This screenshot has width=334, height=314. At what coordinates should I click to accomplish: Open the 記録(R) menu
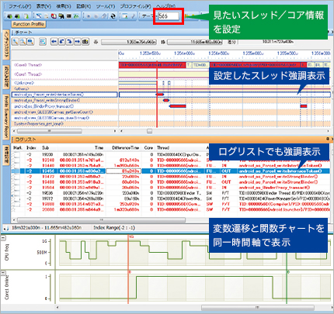click(84, 6)
